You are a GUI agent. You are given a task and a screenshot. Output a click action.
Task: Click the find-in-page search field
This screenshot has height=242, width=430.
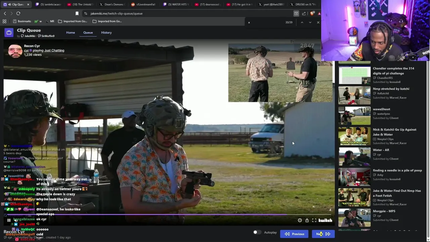click(x=265, y=22)
